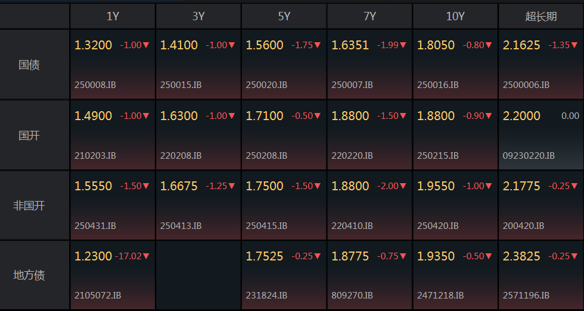Viewport: 584px width, 311px height.
Task: Select the 地方债 row label
Action: pyautogui.click(x=29, y=275)
